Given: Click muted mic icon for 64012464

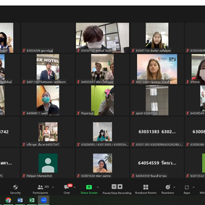Looking at the screenshot, I should coord(133,82).
